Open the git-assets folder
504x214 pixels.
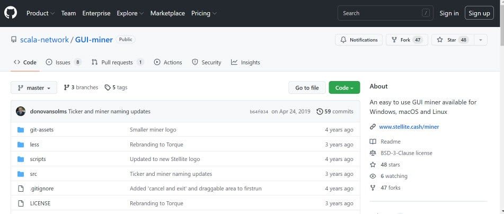tap(42, 130)
